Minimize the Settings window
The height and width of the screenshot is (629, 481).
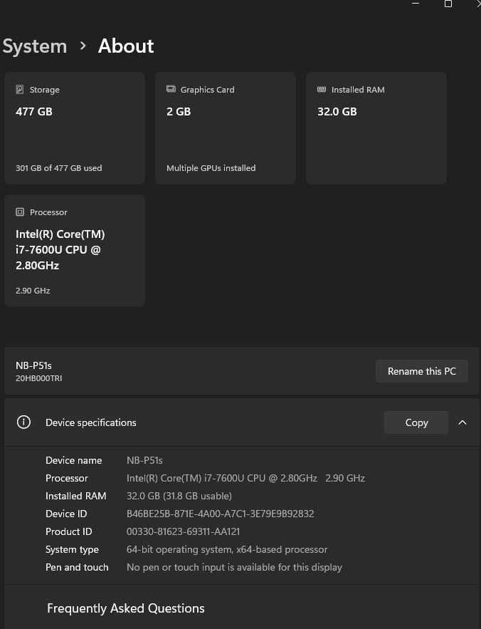pyautogui.click(x=416, y=4)
